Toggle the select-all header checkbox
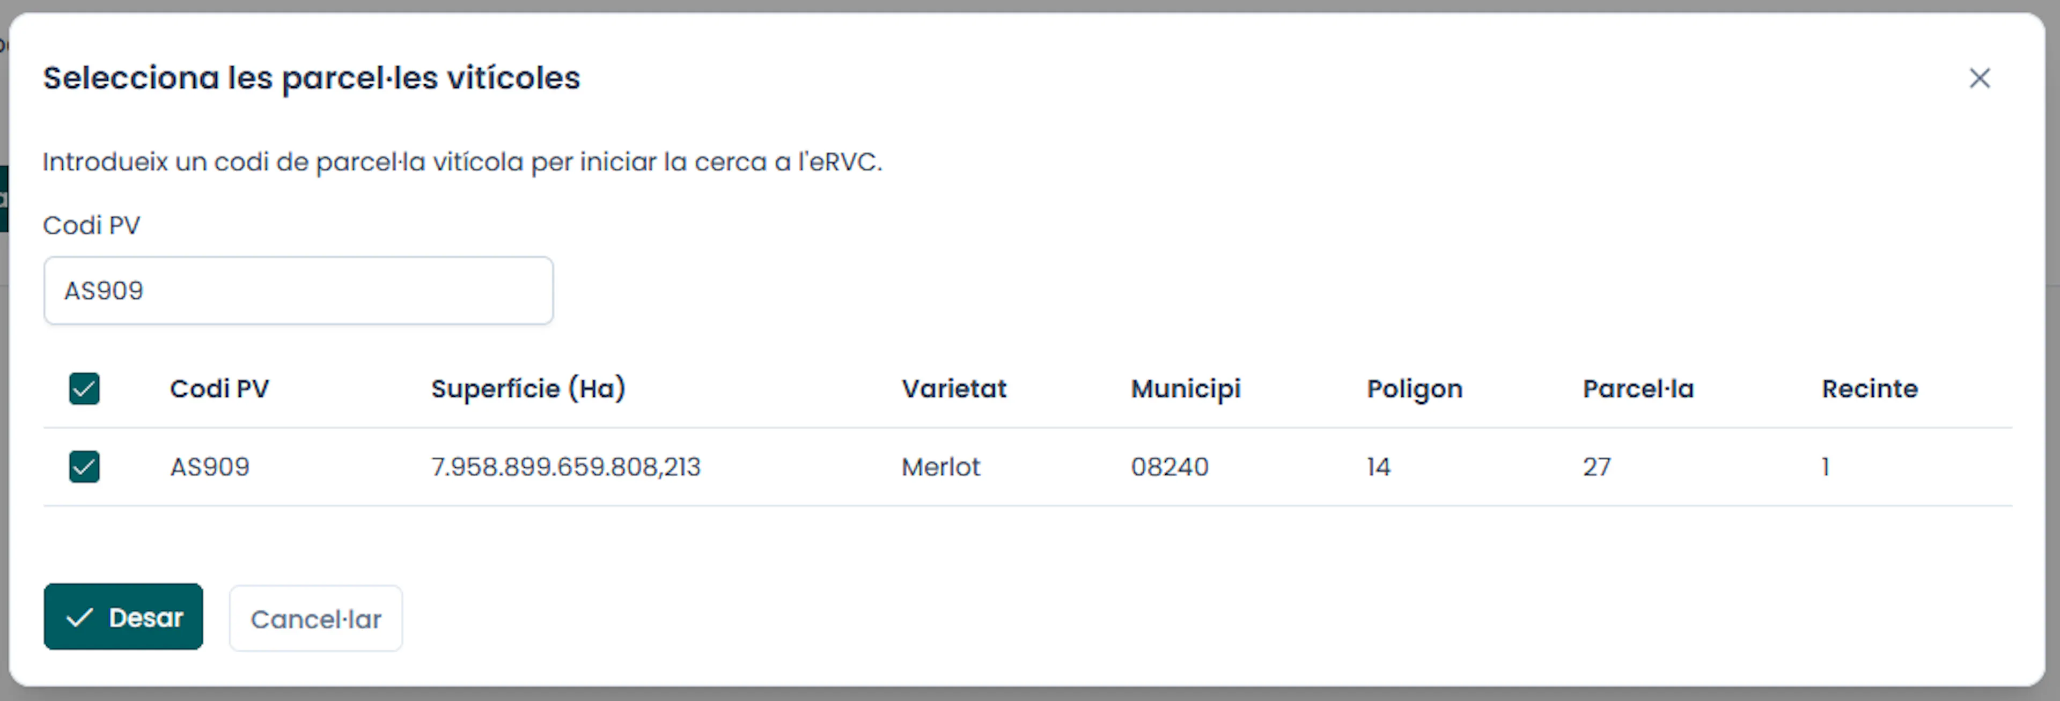 point(84,389)
